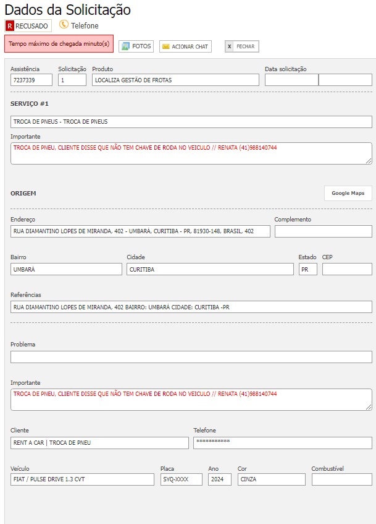
Task: Select the Complemento input box
Action: [x=323, y=231]
